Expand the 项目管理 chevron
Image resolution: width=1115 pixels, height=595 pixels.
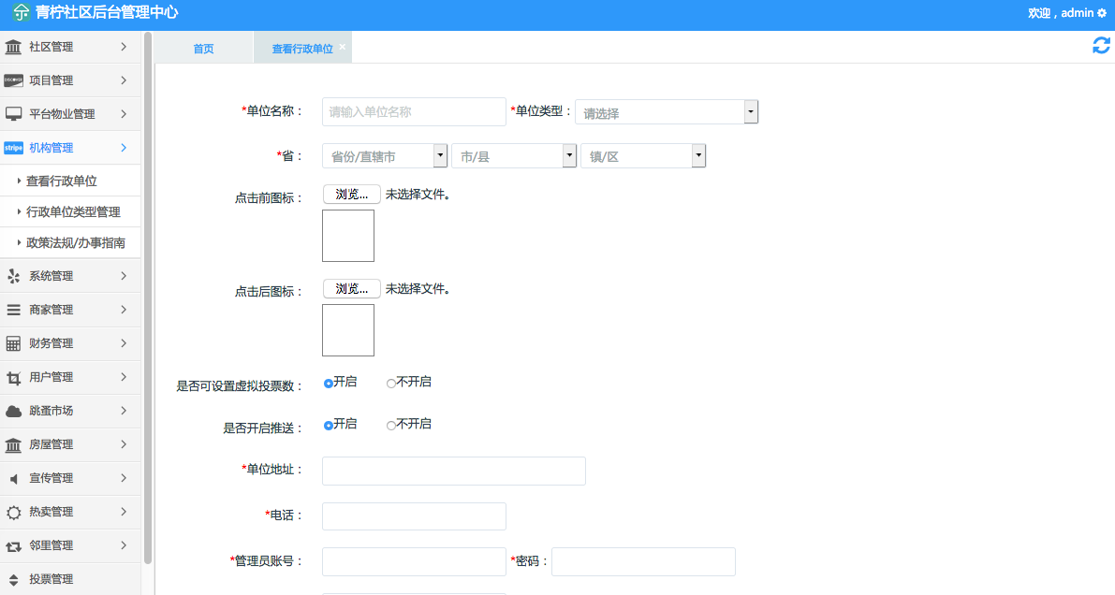[x=124, y=80]
